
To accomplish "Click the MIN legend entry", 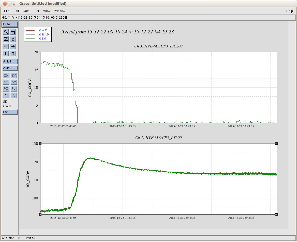I will pyautogui.click(x=42, y=39).
